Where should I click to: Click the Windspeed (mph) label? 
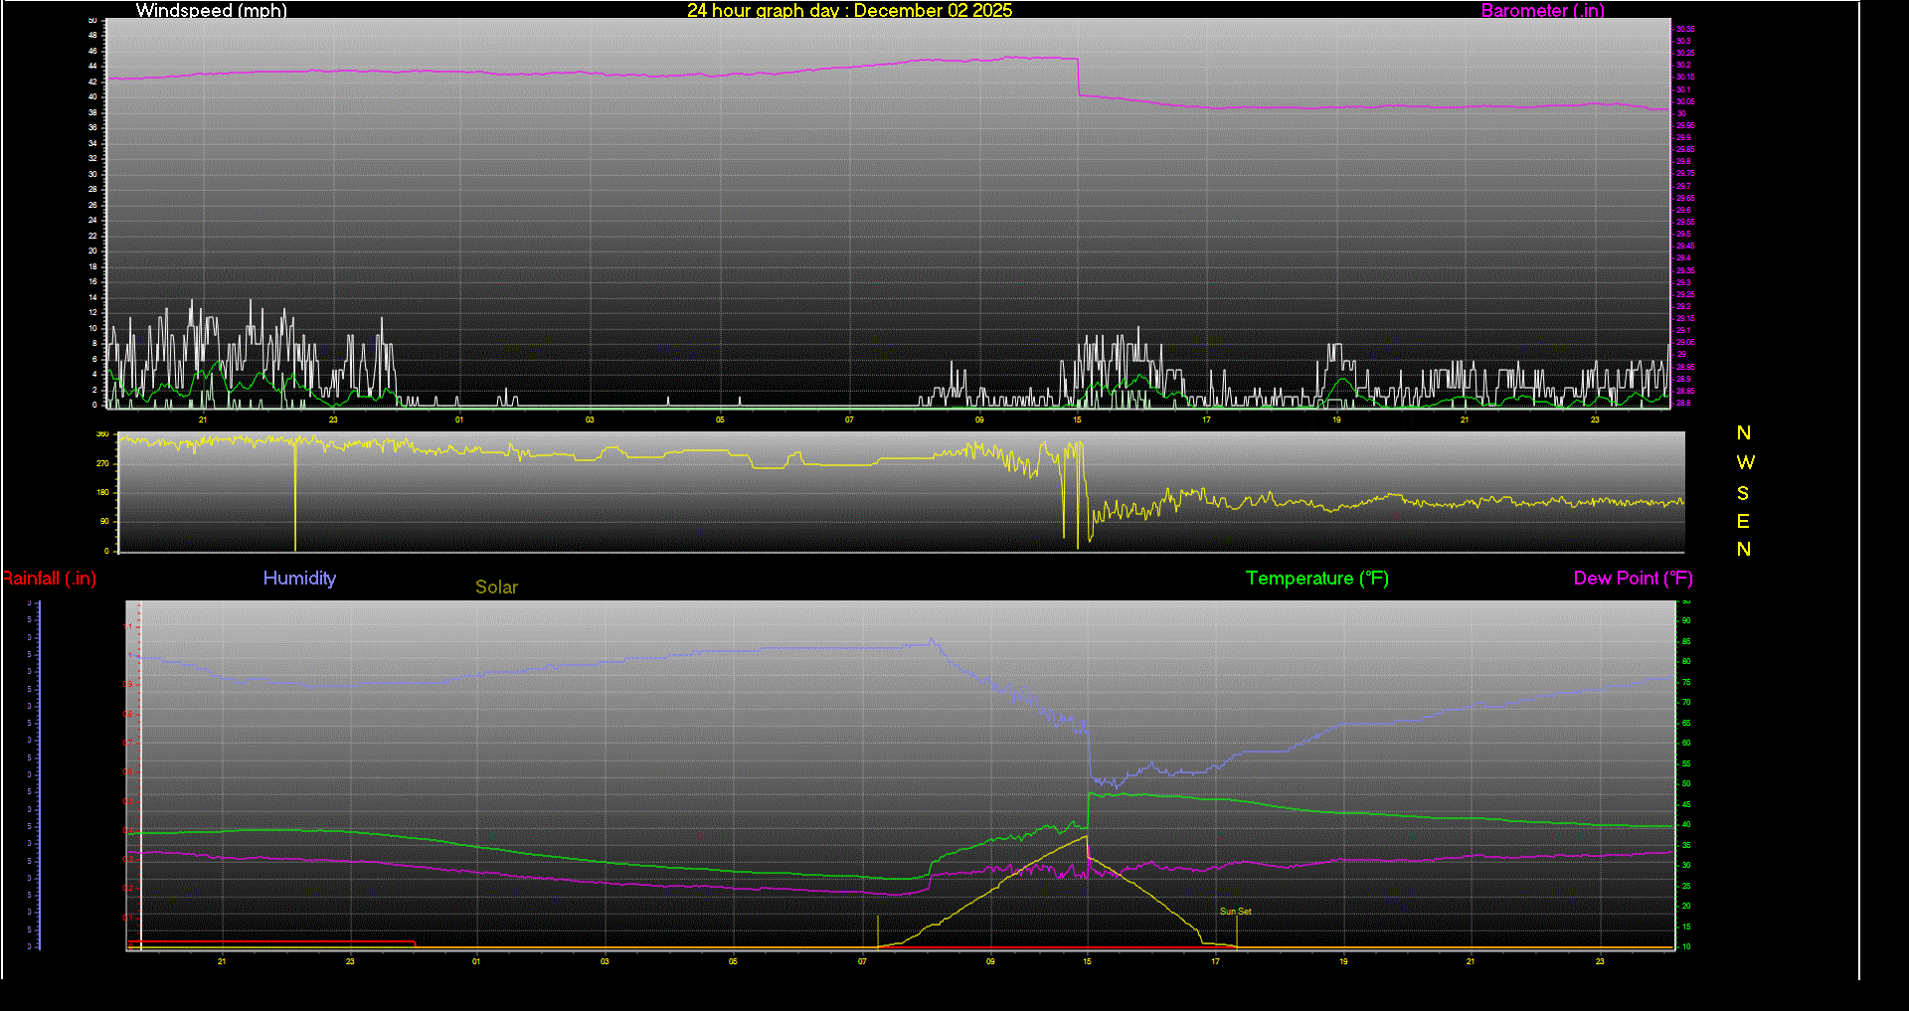pos(211,11)
